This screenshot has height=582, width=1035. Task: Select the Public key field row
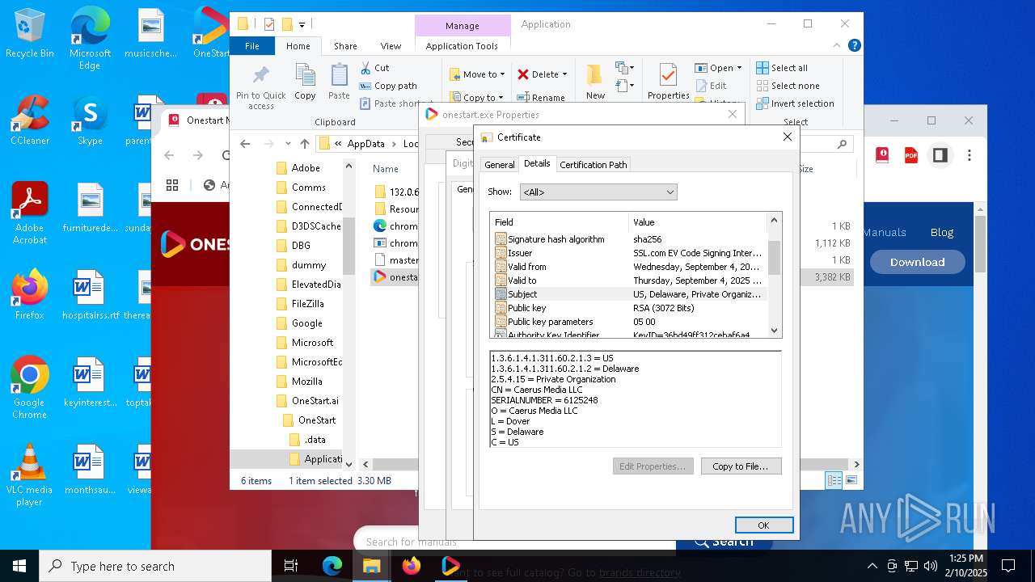tap(629, 308)
